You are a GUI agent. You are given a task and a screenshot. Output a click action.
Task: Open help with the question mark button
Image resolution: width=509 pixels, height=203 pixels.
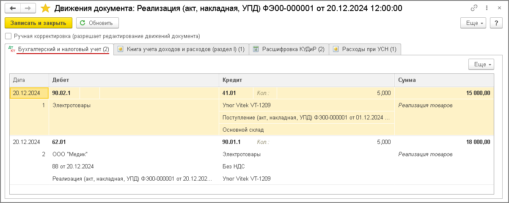pos(495,23)
